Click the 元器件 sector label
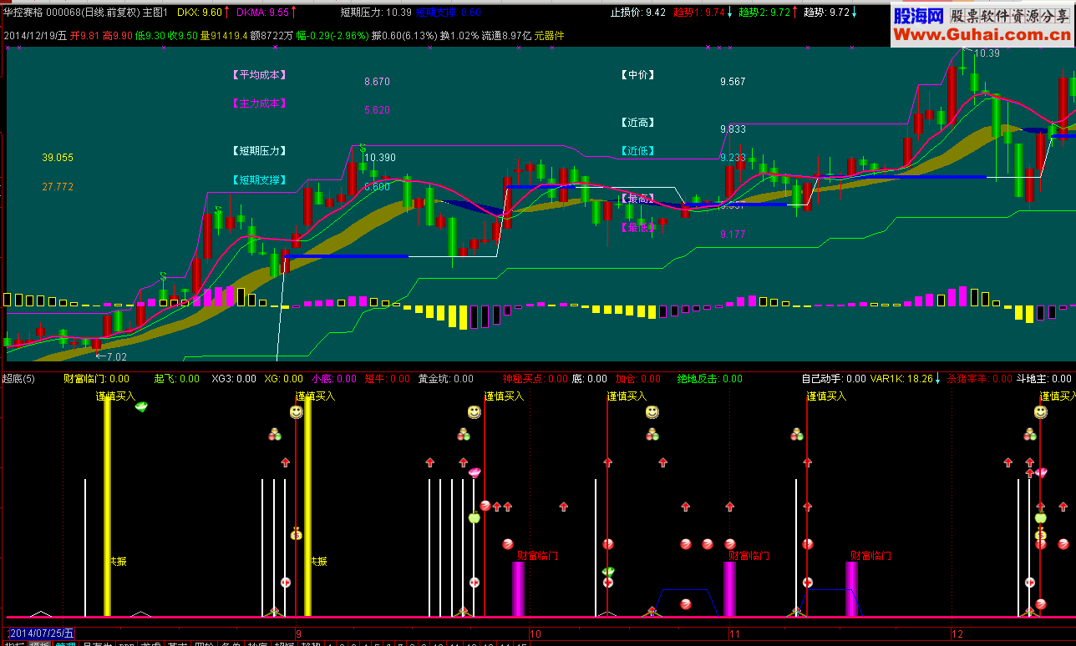 click(550, 36)
